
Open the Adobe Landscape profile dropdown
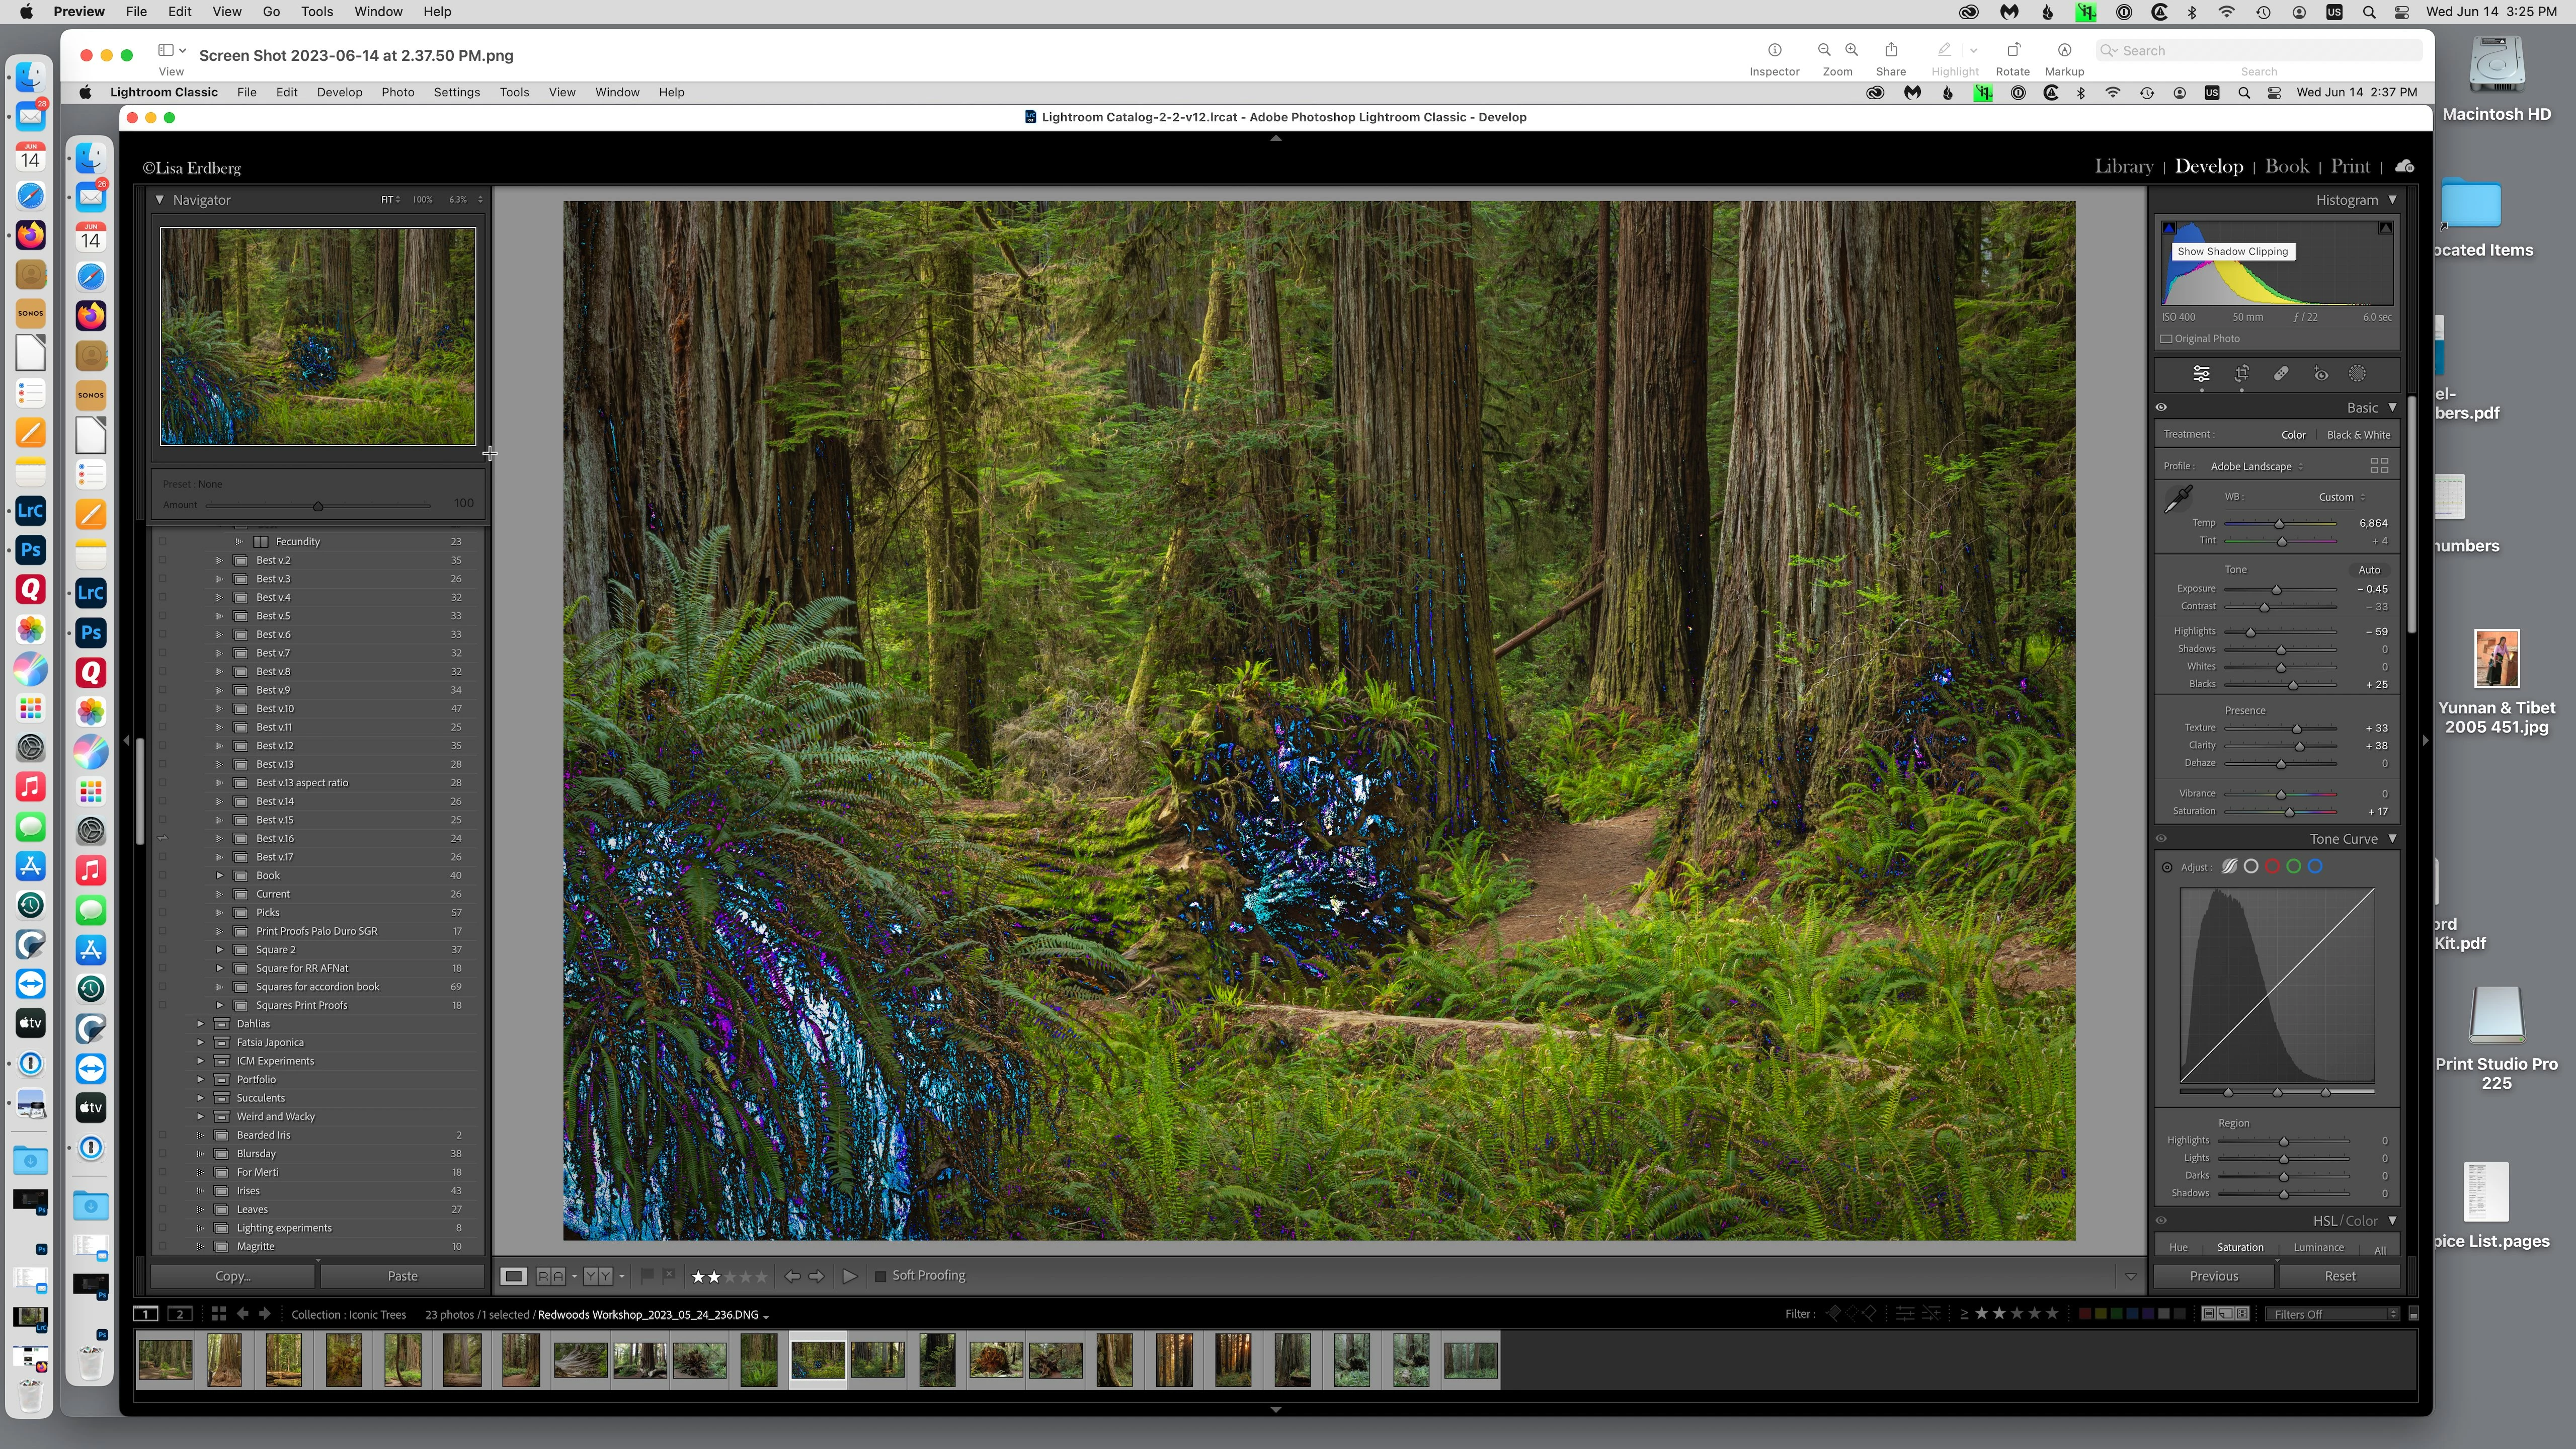(2256, 467)
